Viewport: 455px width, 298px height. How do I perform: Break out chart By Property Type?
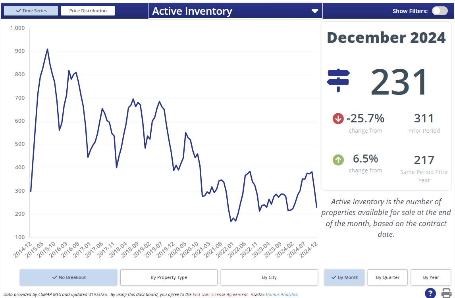(x=169, y=277)
